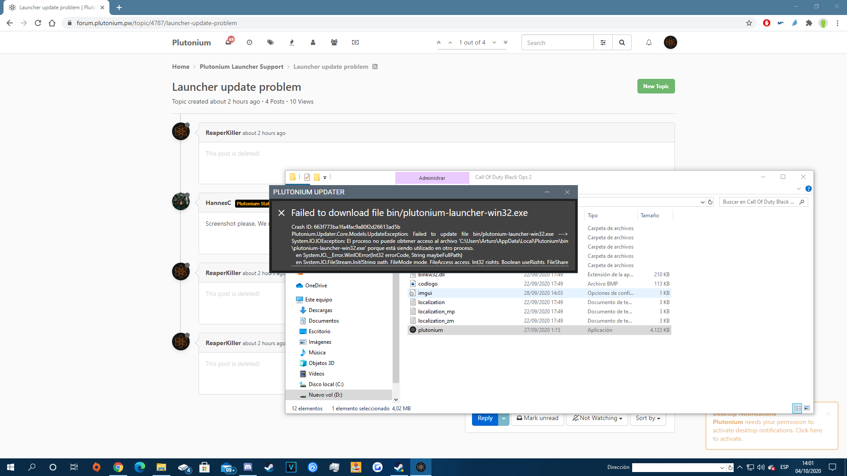Open the Reply button dropdown arrow
Image resolution: width=847 pixels, height=476 pixels.
click(504, 418)
